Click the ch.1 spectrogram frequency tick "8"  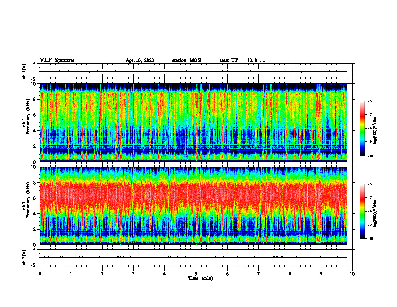[x=35, y=99]
